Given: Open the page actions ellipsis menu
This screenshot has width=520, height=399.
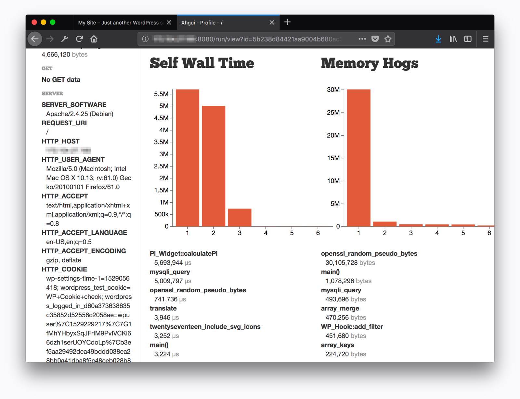Looking at the screenshot, I should [362, 39].
